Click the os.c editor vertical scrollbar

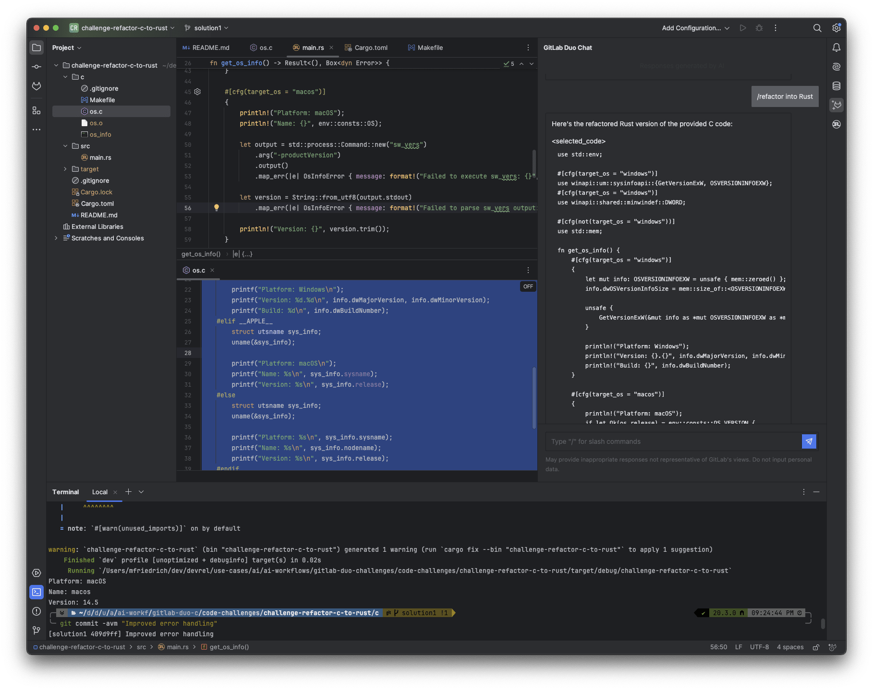(x=534, y=398)
